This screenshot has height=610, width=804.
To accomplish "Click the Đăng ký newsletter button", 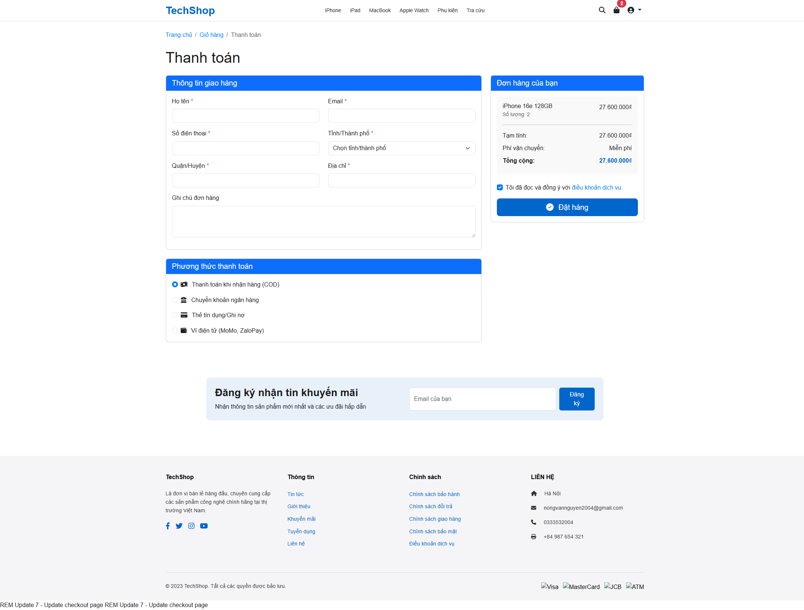I will [577, 399].
